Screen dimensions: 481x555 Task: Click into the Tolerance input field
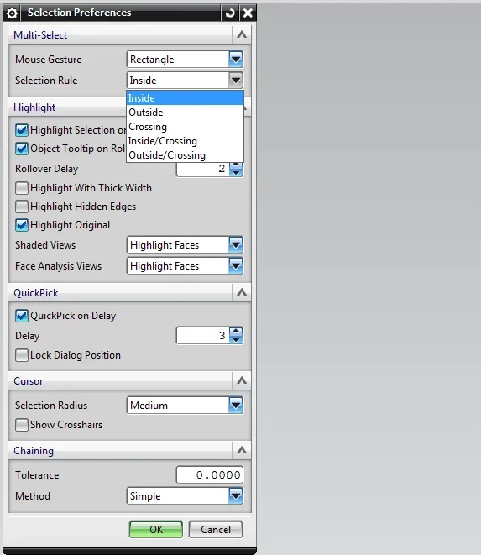pos(210,474)
